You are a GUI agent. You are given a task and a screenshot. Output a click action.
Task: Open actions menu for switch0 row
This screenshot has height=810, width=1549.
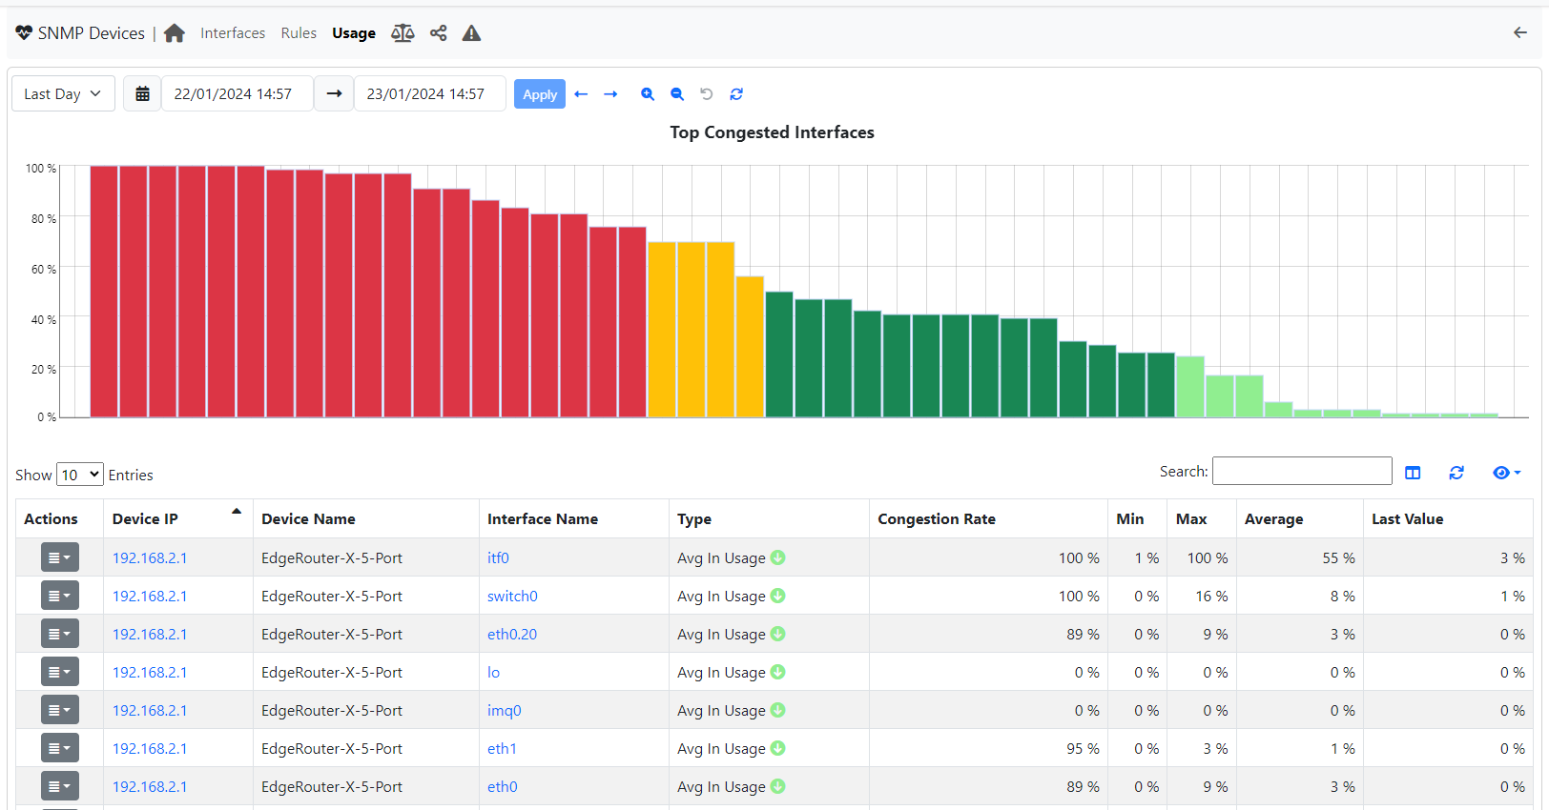click(59, 596)
